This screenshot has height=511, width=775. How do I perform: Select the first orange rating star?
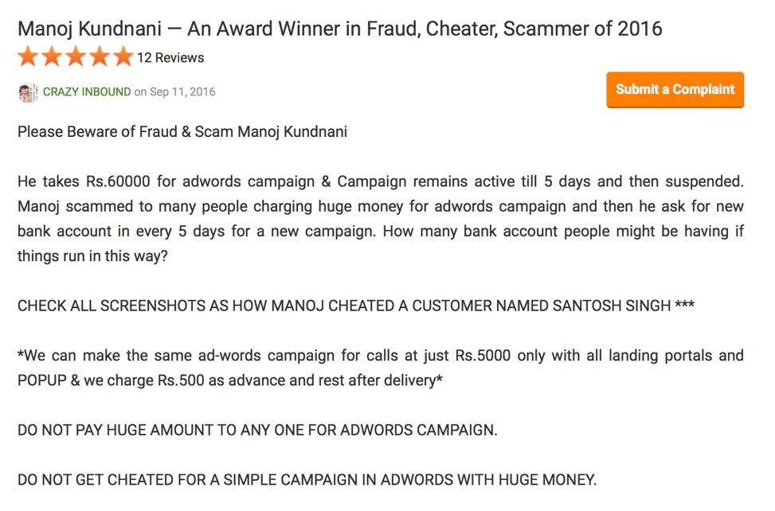[x=28, y=57]
